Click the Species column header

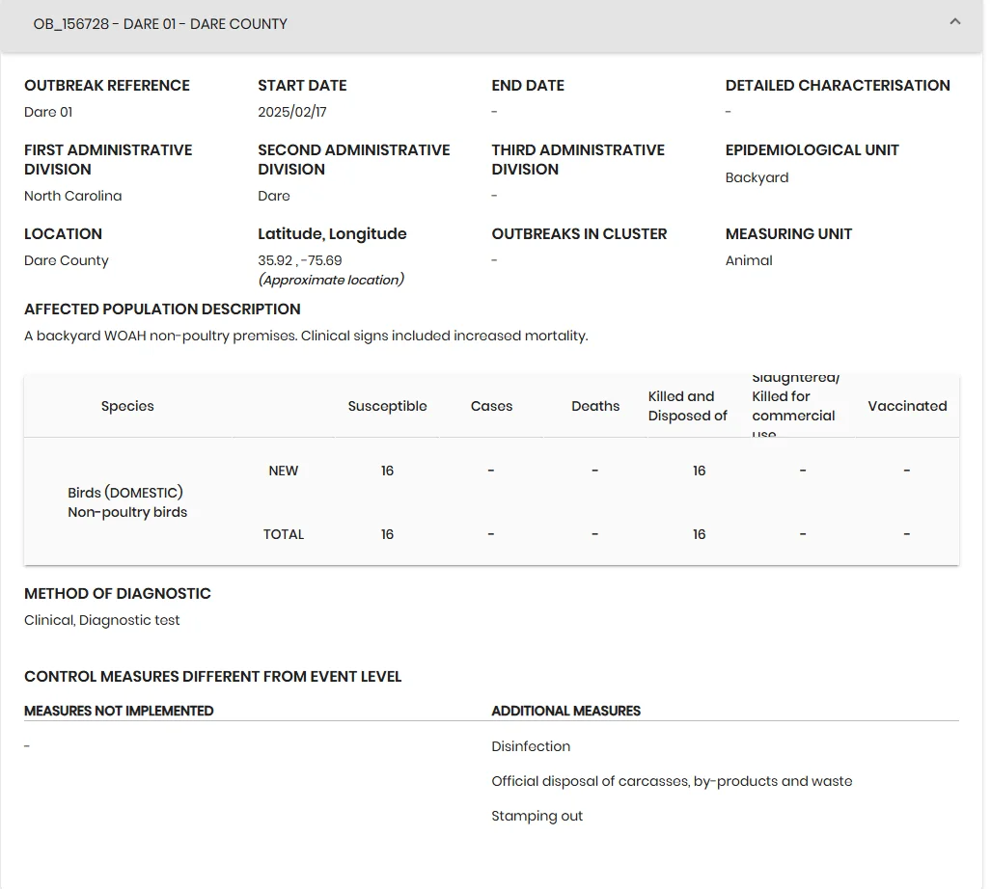[x=127, y=406]
